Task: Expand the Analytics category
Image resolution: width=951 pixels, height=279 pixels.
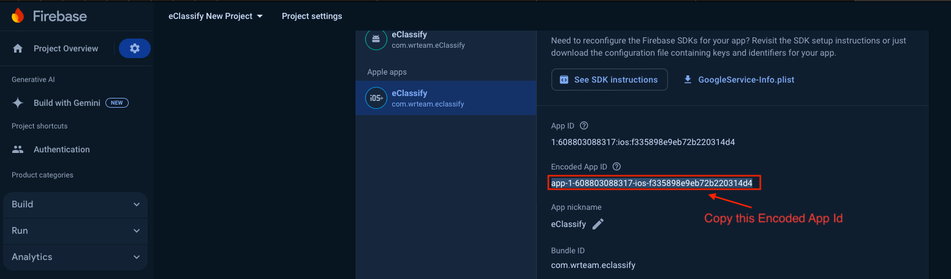Action: (x=75, y=257)
